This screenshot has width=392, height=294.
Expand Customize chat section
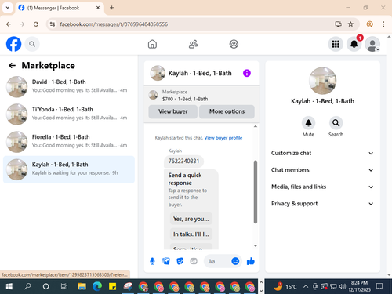(322, 153)
